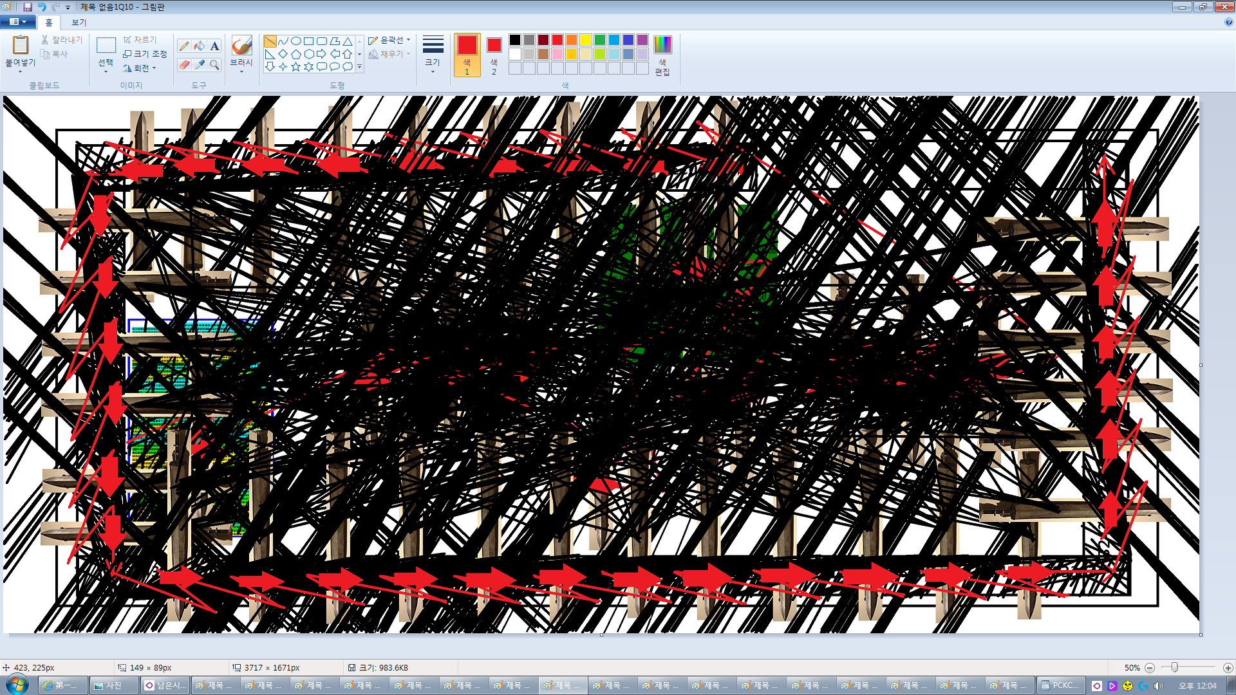This screenshot has width=1236, height=695.
Task: Click the Undo arrow in quick access toolbar
Action: [x=42, y=6]
